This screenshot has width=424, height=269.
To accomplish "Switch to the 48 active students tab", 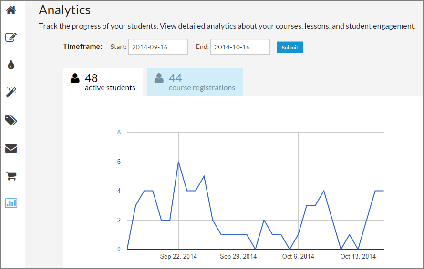I will pyautogui.click(x=103, y=82).
